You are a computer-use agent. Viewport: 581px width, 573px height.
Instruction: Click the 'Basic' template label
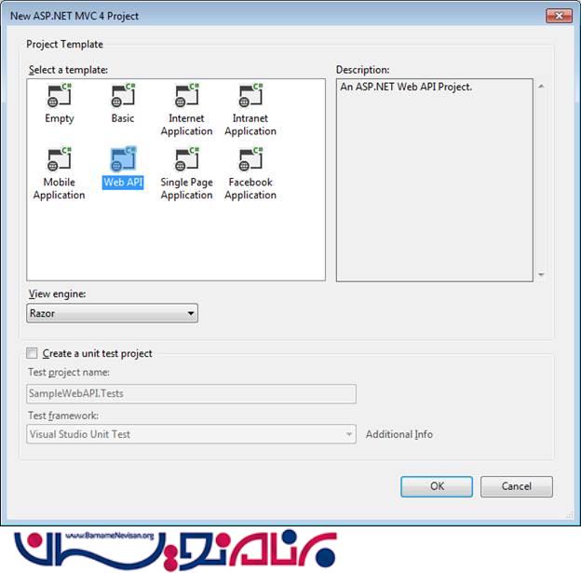point(123,118)
